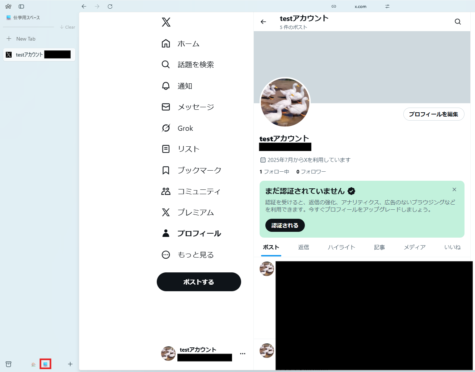Open ホーム from the navigation

click(x=180, y=44)
